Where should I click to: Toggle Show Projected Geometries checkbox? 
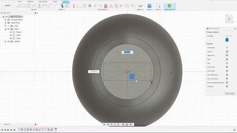(x=227, y=82)
